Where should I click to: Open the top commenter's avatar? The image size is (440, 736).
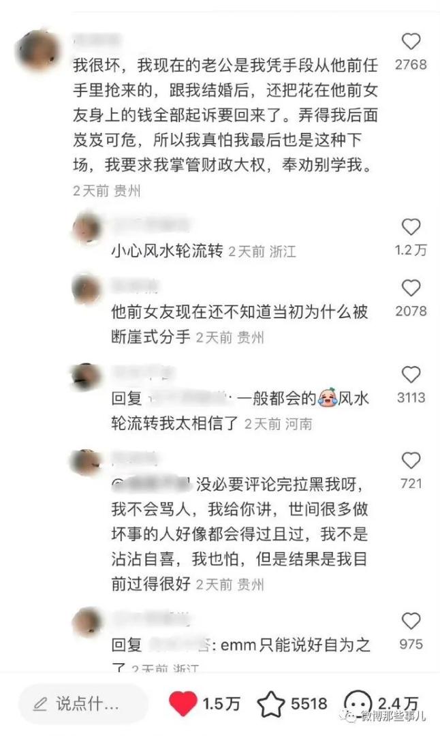click(37, 50)
